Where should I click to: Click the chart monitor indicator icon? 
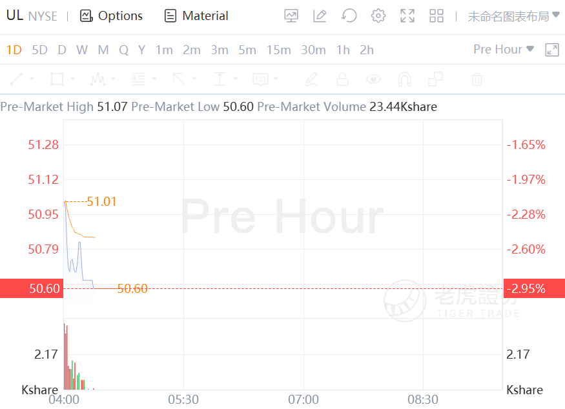coord(291,16)
